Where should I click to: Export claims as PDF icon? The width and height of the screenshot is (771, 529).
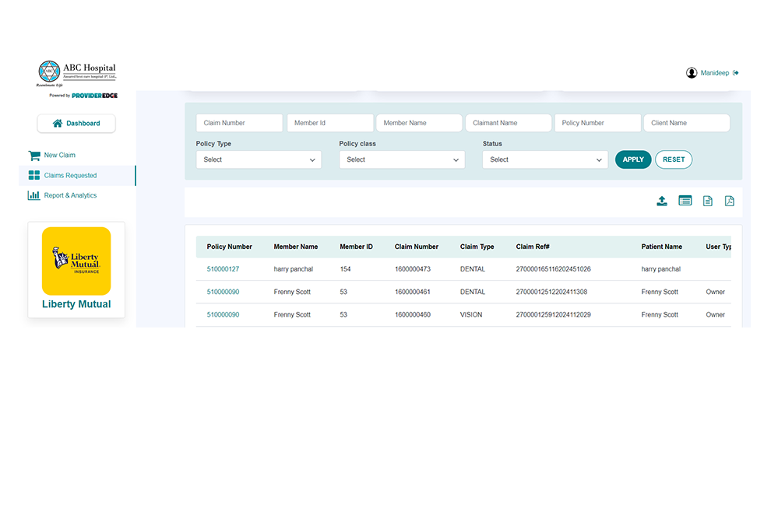[x=729, y=201]
